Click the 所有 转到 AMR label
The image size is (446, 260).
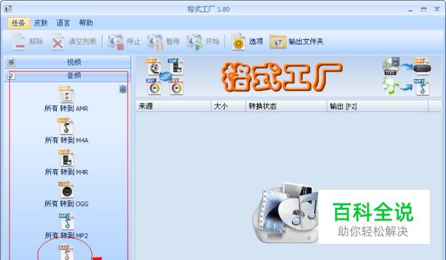(66, 109)
